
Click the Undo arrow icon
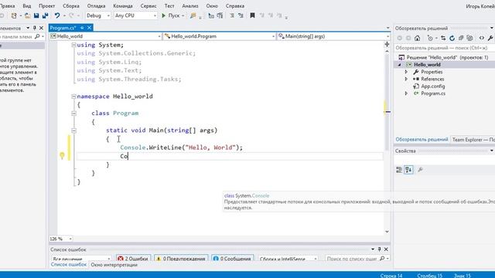(57, 15)
